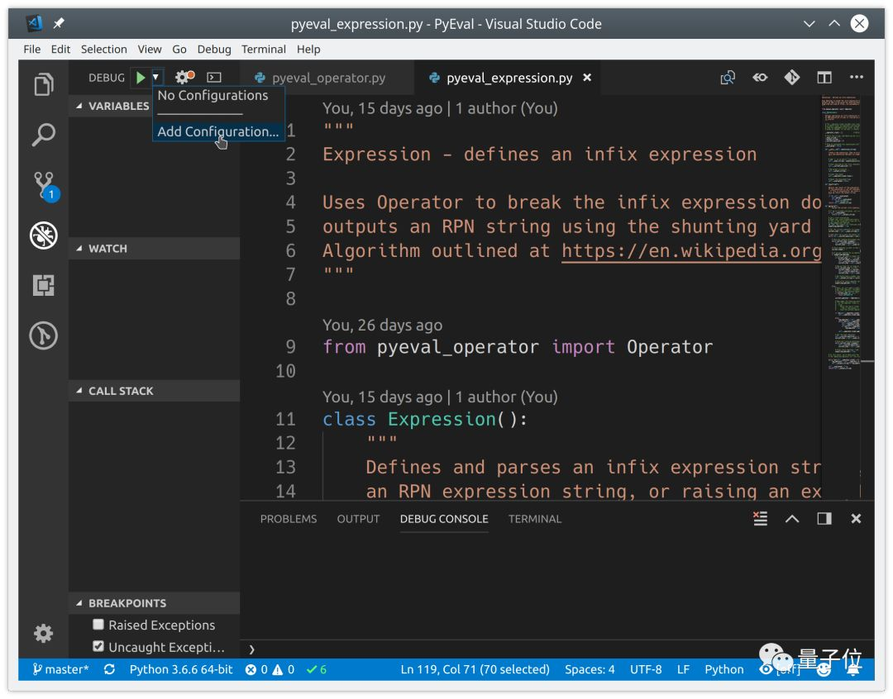The height and width of the screenshot is (699, 893).
Task: Open the Search view in sidebar
Action: tap(43, 135)
